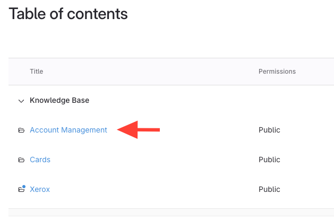This screenshot has width=334, height=220.
Task: Click Public permission in Account Management row
Action: point(269,130)
